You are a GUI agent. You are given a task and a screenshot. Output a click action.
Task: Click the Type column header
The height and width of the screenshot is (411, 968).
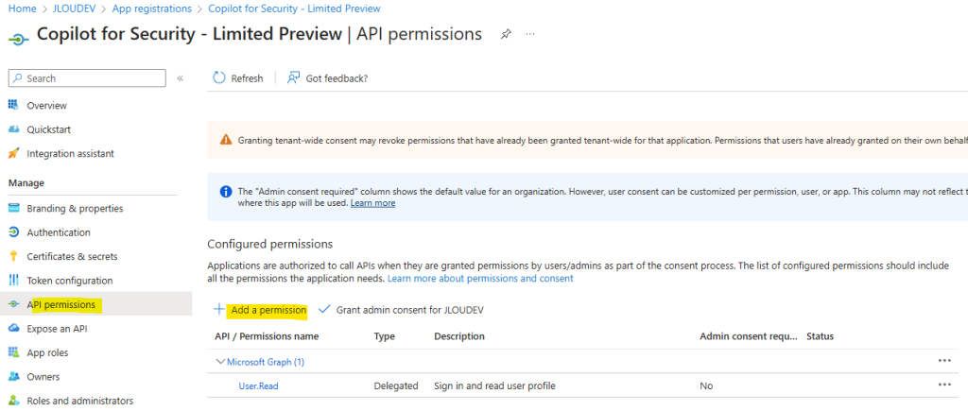pos(384,336)
